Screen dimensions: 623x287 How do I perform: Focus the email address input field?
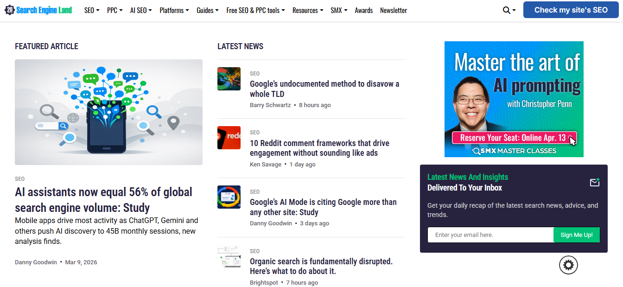(x=490, y=235)
